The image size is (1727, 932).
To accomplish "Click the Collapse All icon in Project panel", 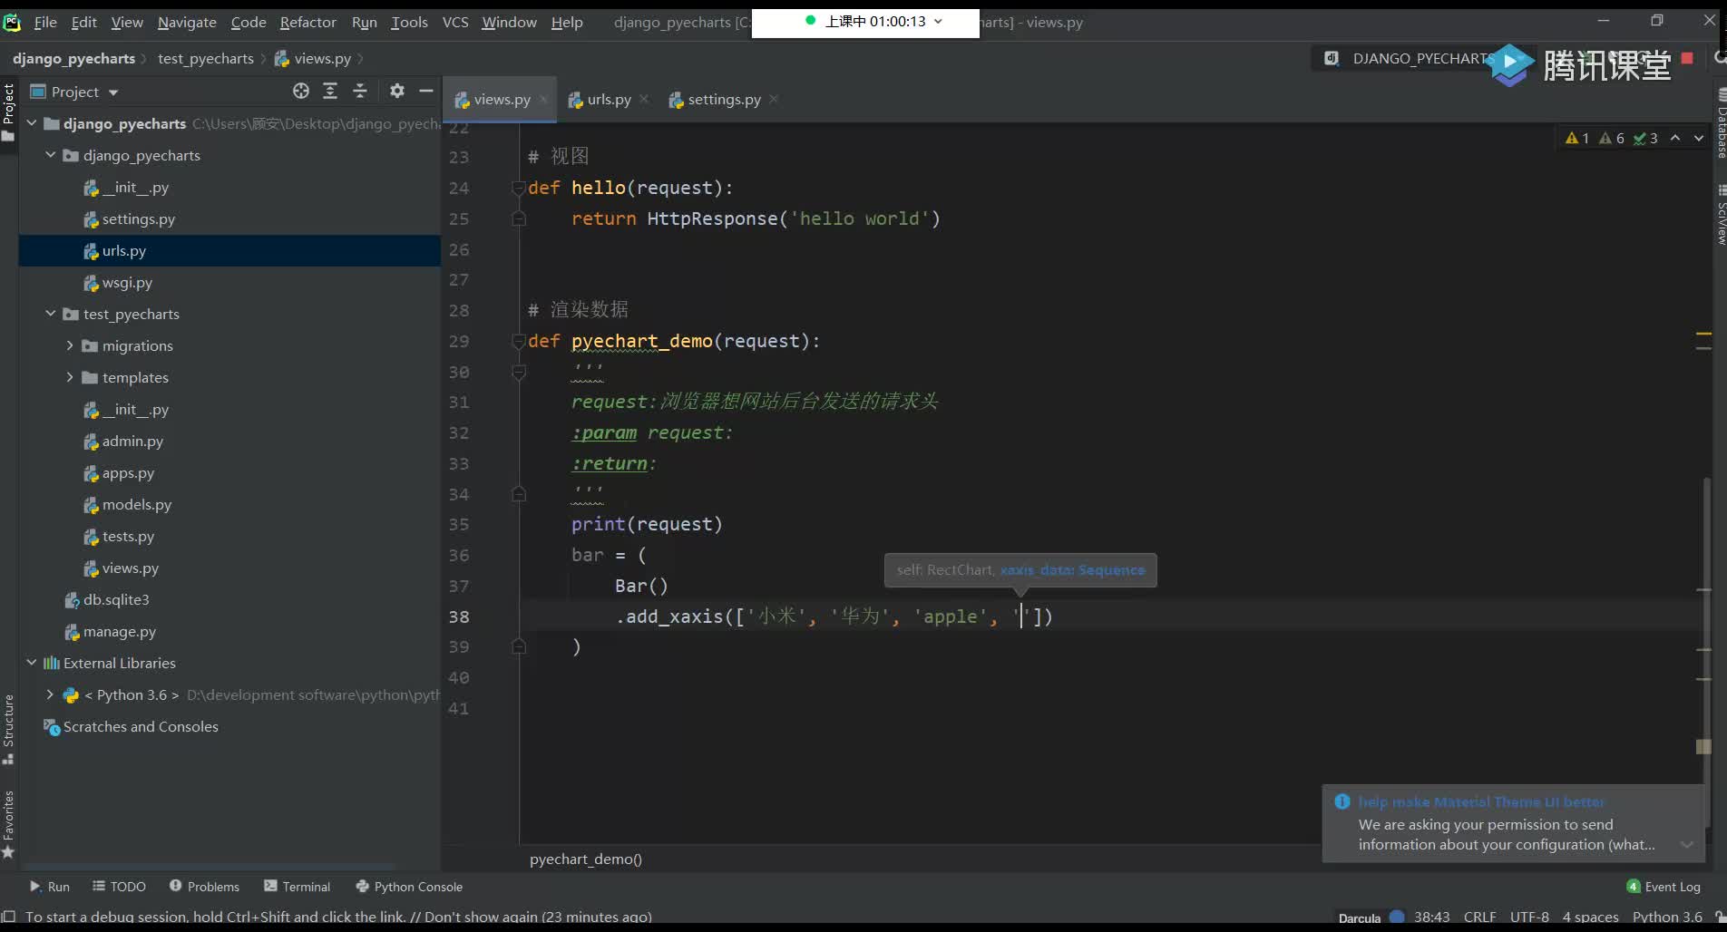I will (360, 91).
